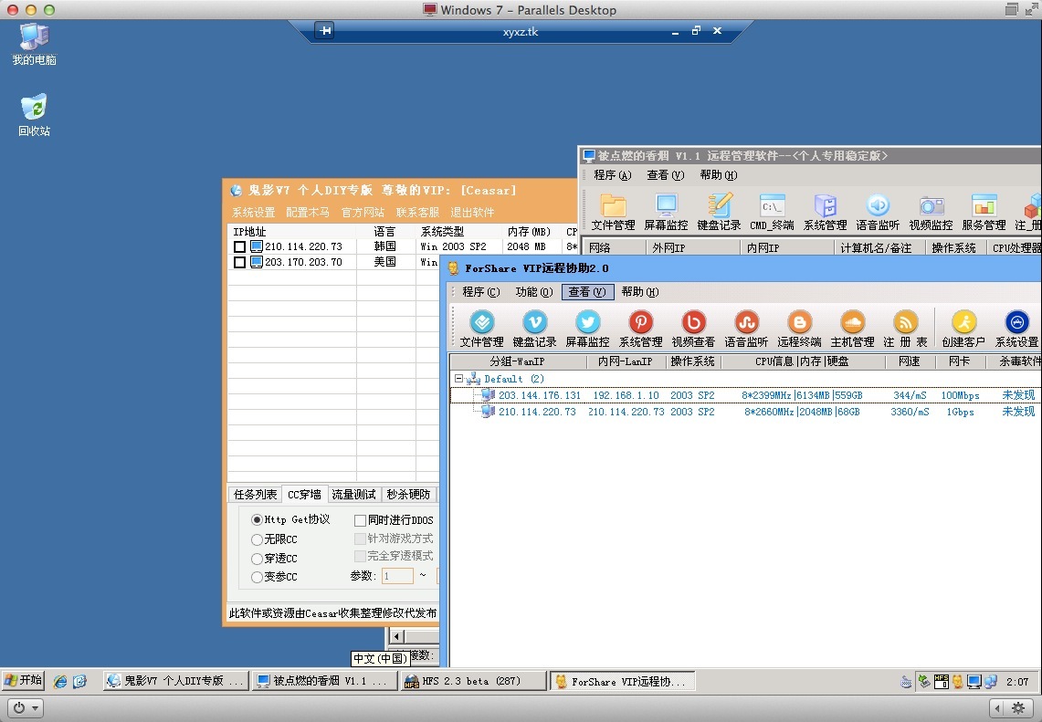Open 程序(C) menu in ForShare
Image resolution: width=1042 pixels, height=722 pixels.
point(481,291)
